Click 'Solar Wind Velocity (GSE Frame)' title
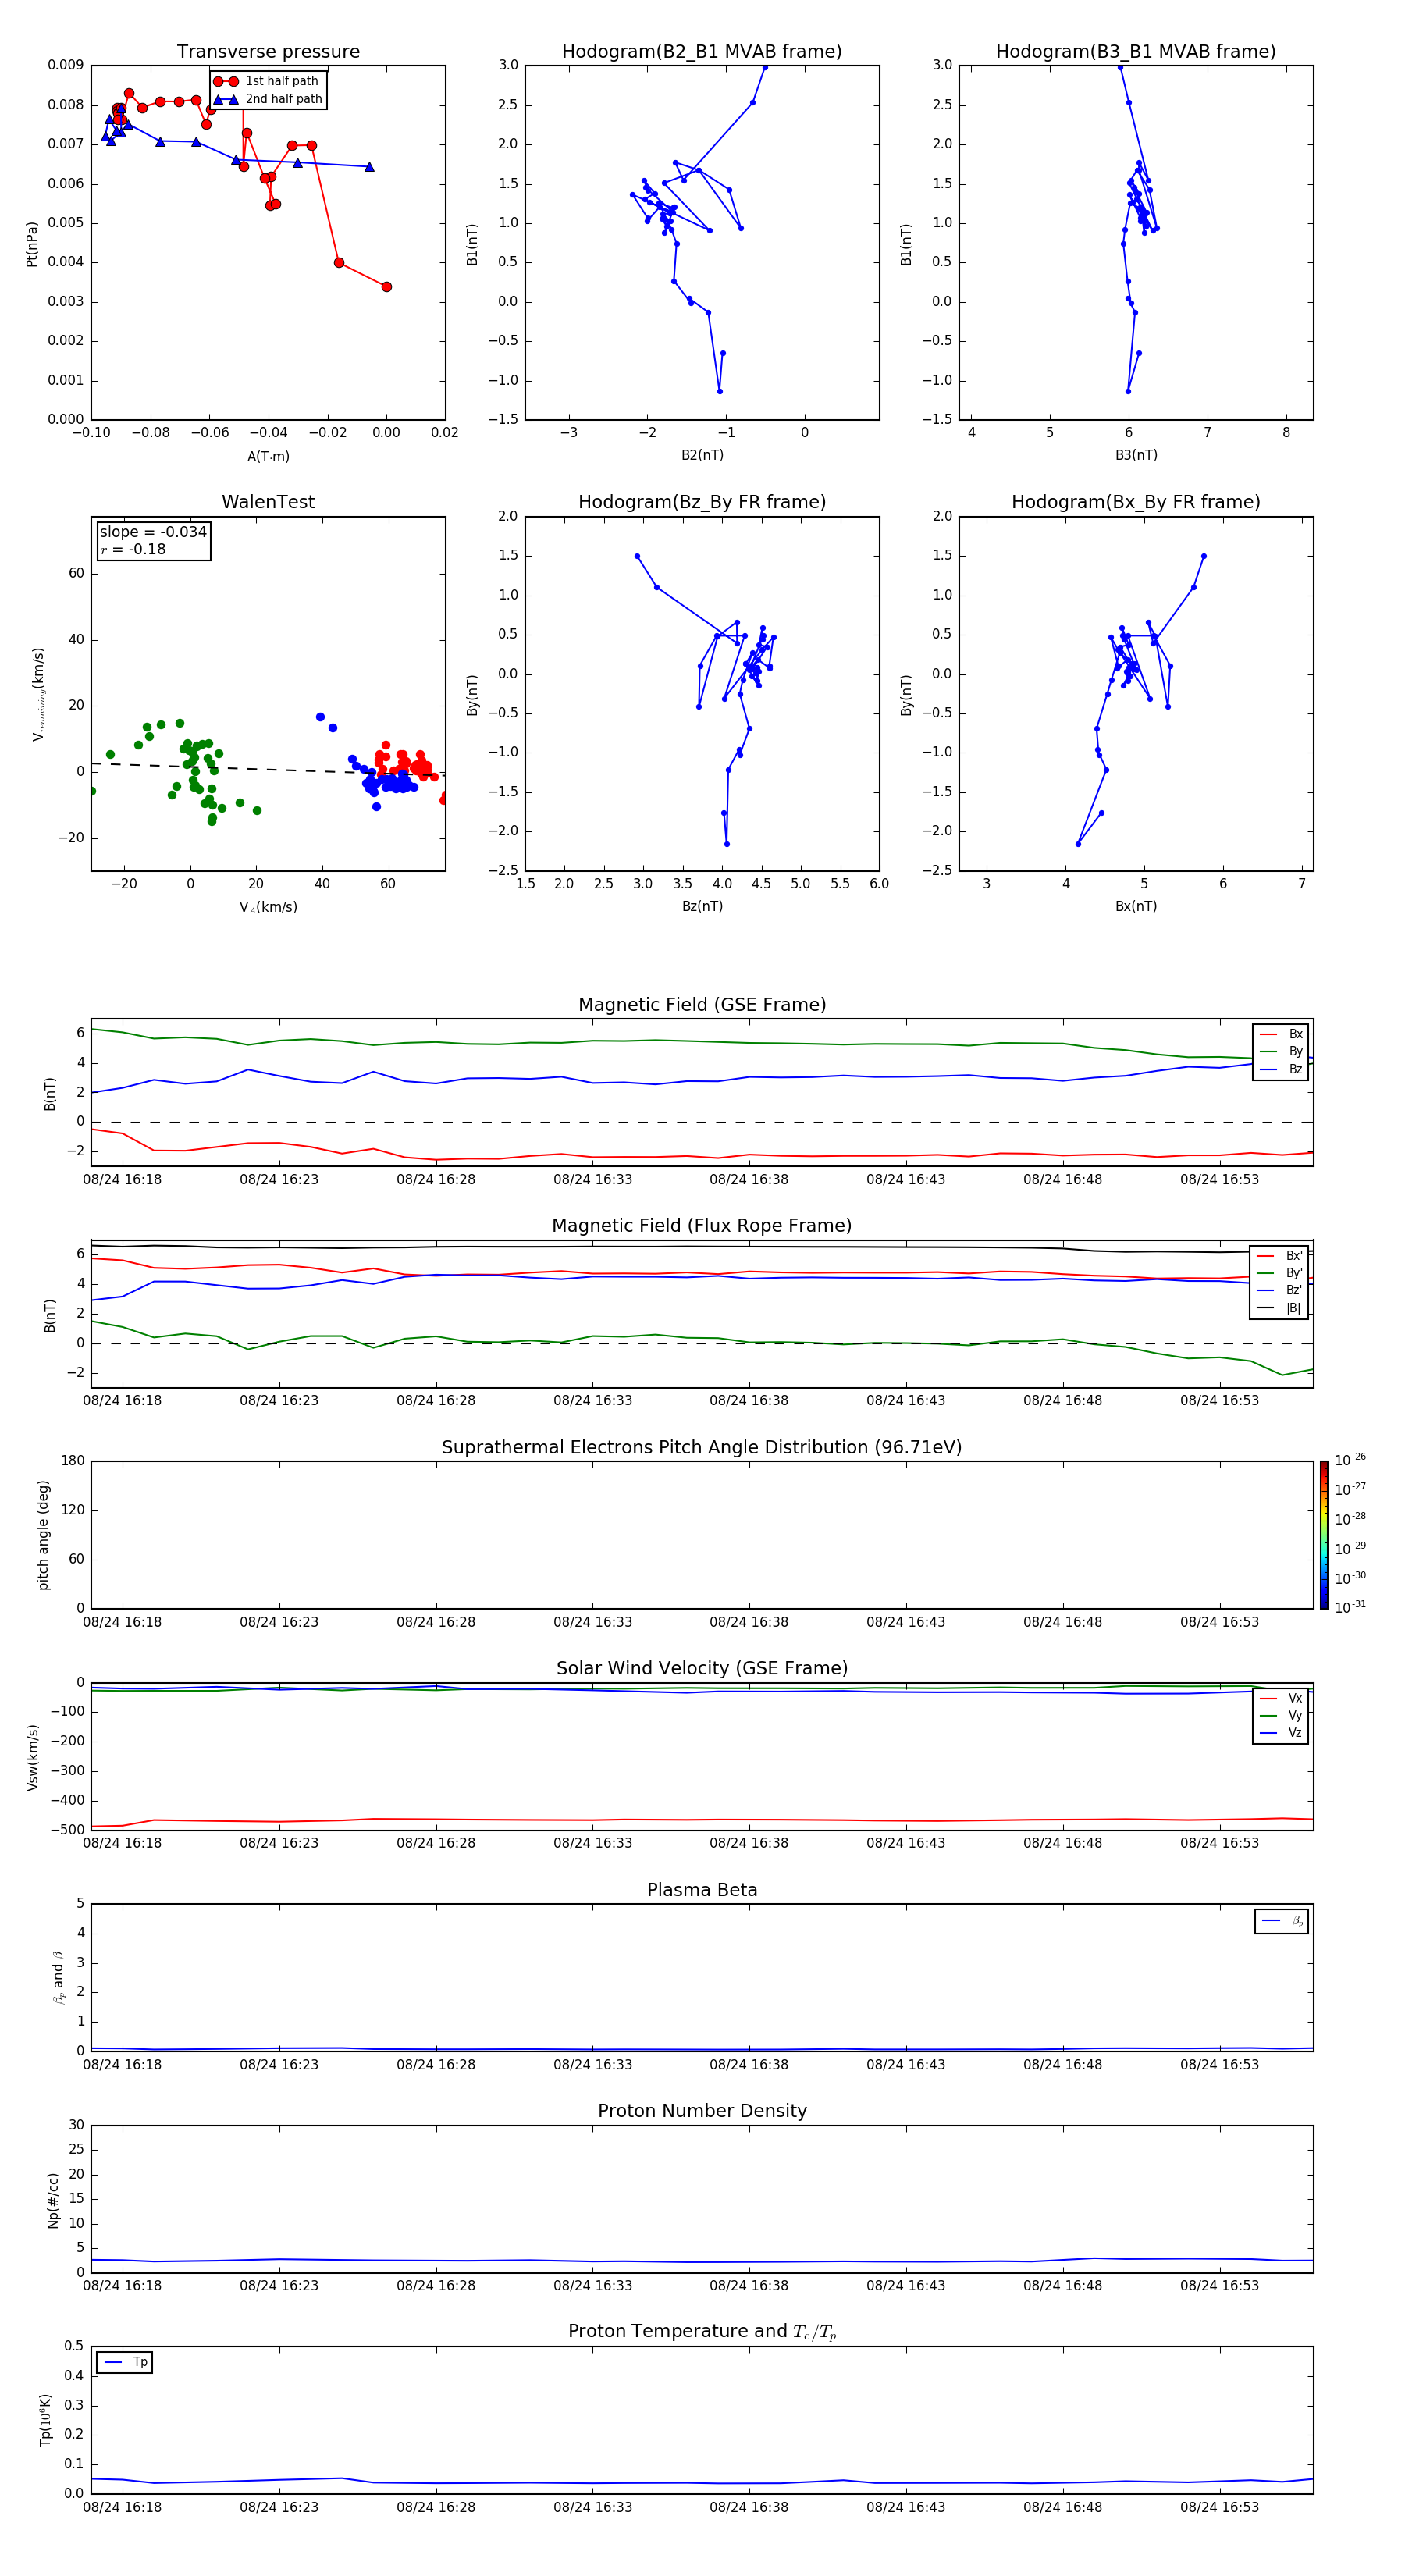1405x2576 pixels. (702, 1668)
